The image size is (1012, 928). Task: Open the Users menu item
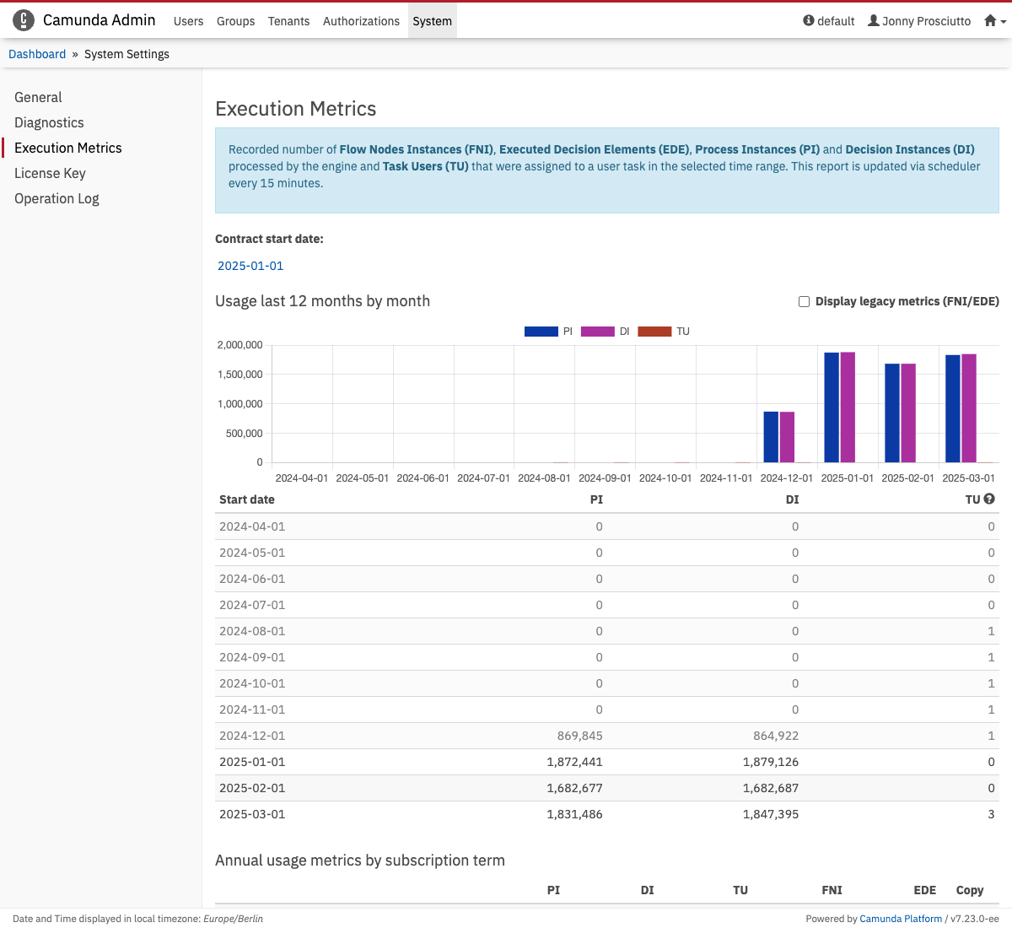click(188, 21)
